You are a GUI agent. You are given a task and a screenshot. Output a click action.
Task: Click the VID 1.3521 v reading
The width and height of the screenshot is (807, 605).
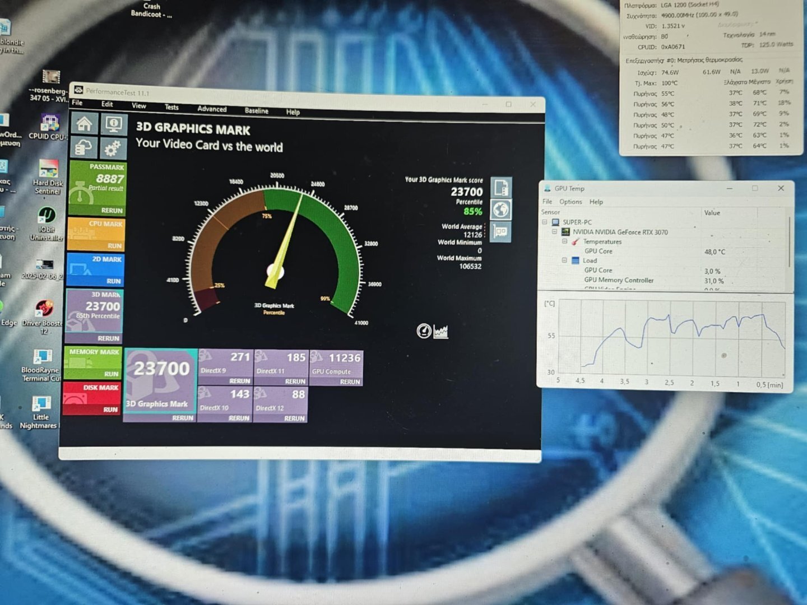click(x=673, y=26)
